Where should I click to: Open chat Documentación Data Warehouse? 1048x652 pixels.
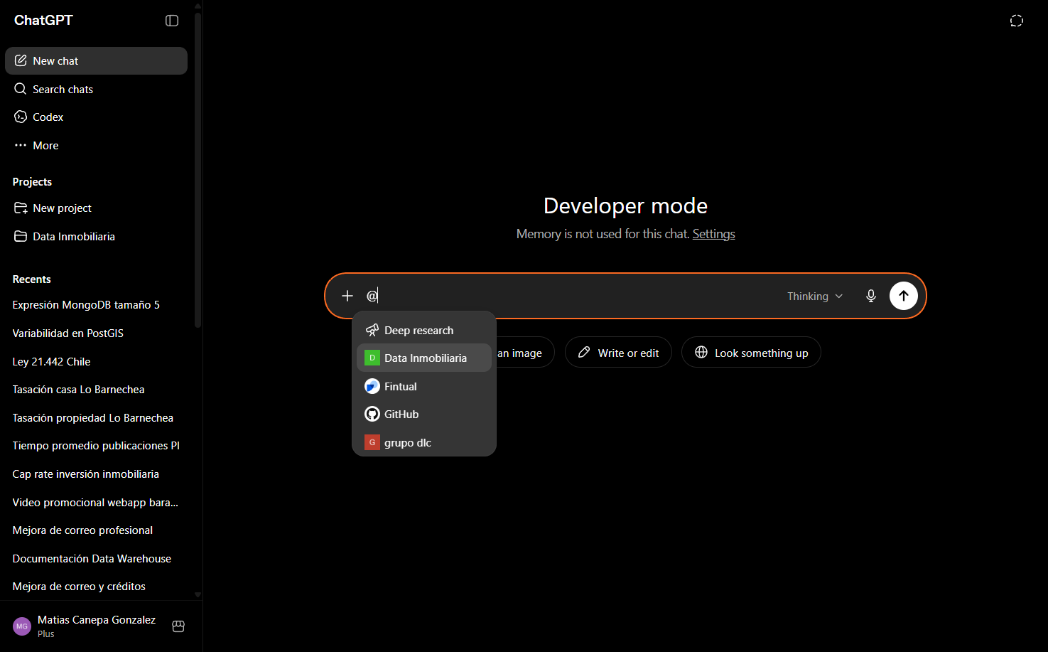(x=96, y=559)
